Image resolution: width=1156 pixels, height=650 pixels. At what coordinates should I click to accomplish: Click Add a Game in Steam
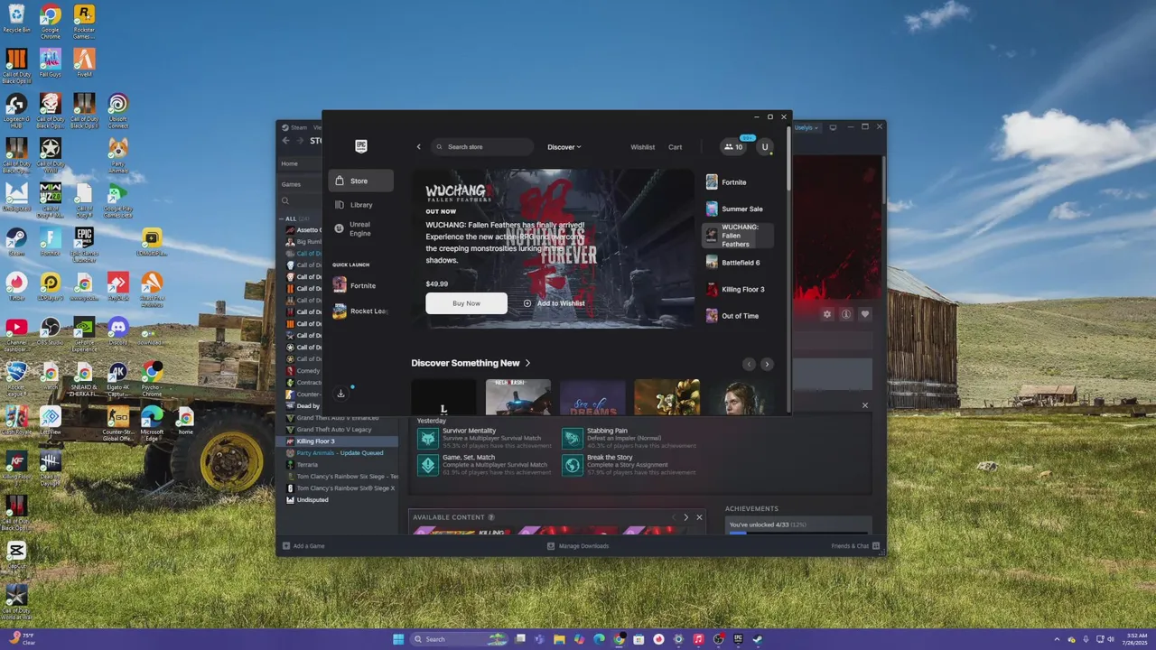303,546
